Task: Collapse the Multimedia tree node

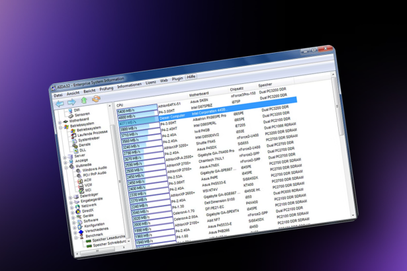Action: [66, 167]
